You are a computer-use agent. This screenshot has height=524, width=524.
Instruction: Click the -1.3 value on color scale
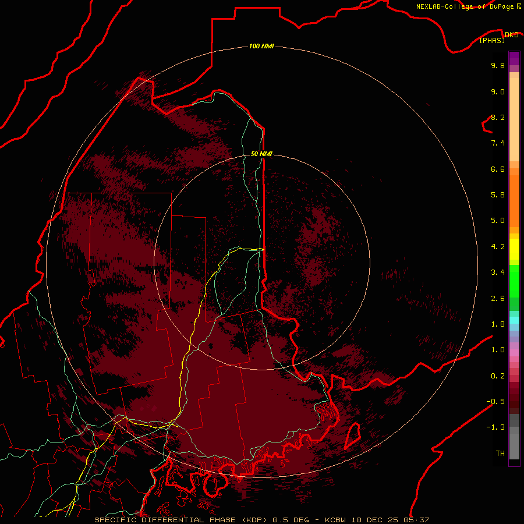coord(495,427)
